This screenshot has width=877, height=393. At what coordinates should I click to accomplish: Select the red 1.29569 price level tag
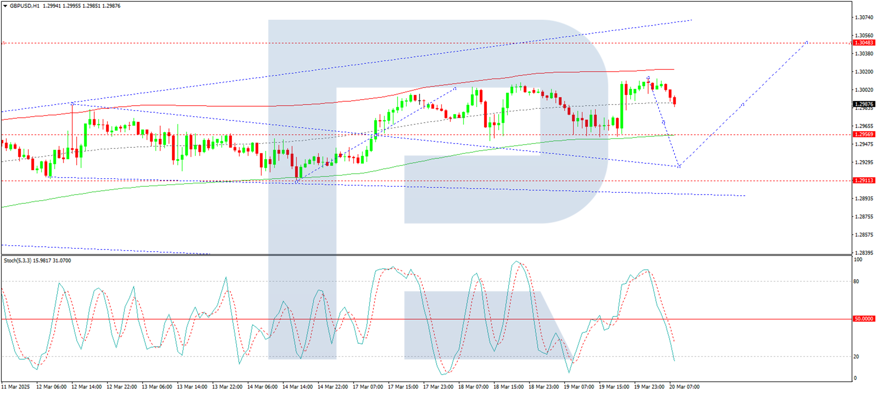click(864, 135)
